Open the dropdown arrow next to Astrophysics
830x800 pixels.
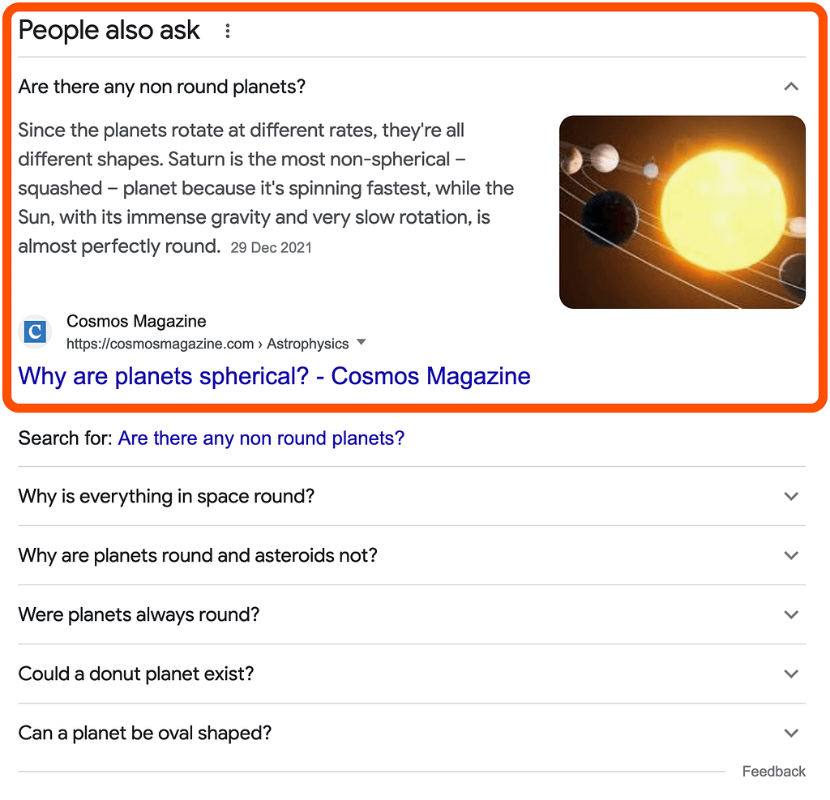pos(362,343)
